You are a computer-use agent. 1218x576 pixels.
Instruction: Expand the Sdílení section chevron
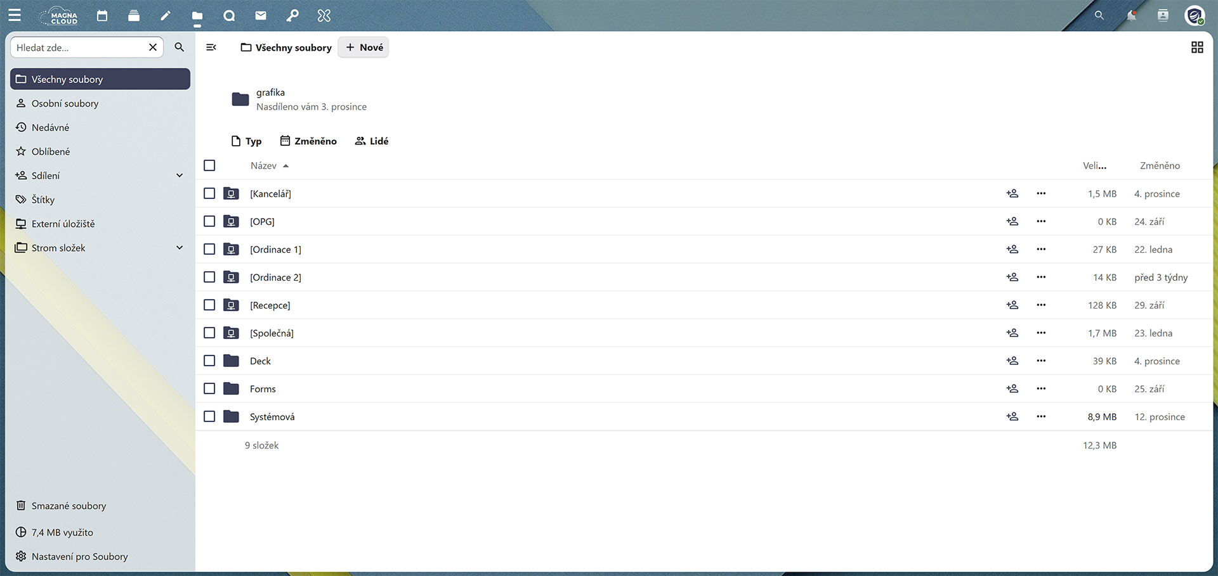coord(180,176)
